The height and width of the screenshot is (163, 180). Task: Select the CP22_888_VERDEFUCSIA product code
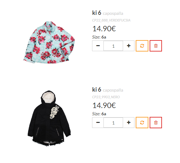point(111,20)
